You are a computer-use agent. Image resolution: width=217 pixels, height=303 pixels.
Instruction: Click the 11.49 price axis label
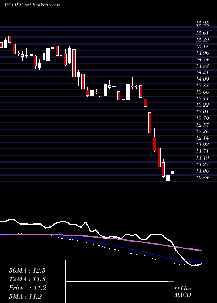click(202, 158)
